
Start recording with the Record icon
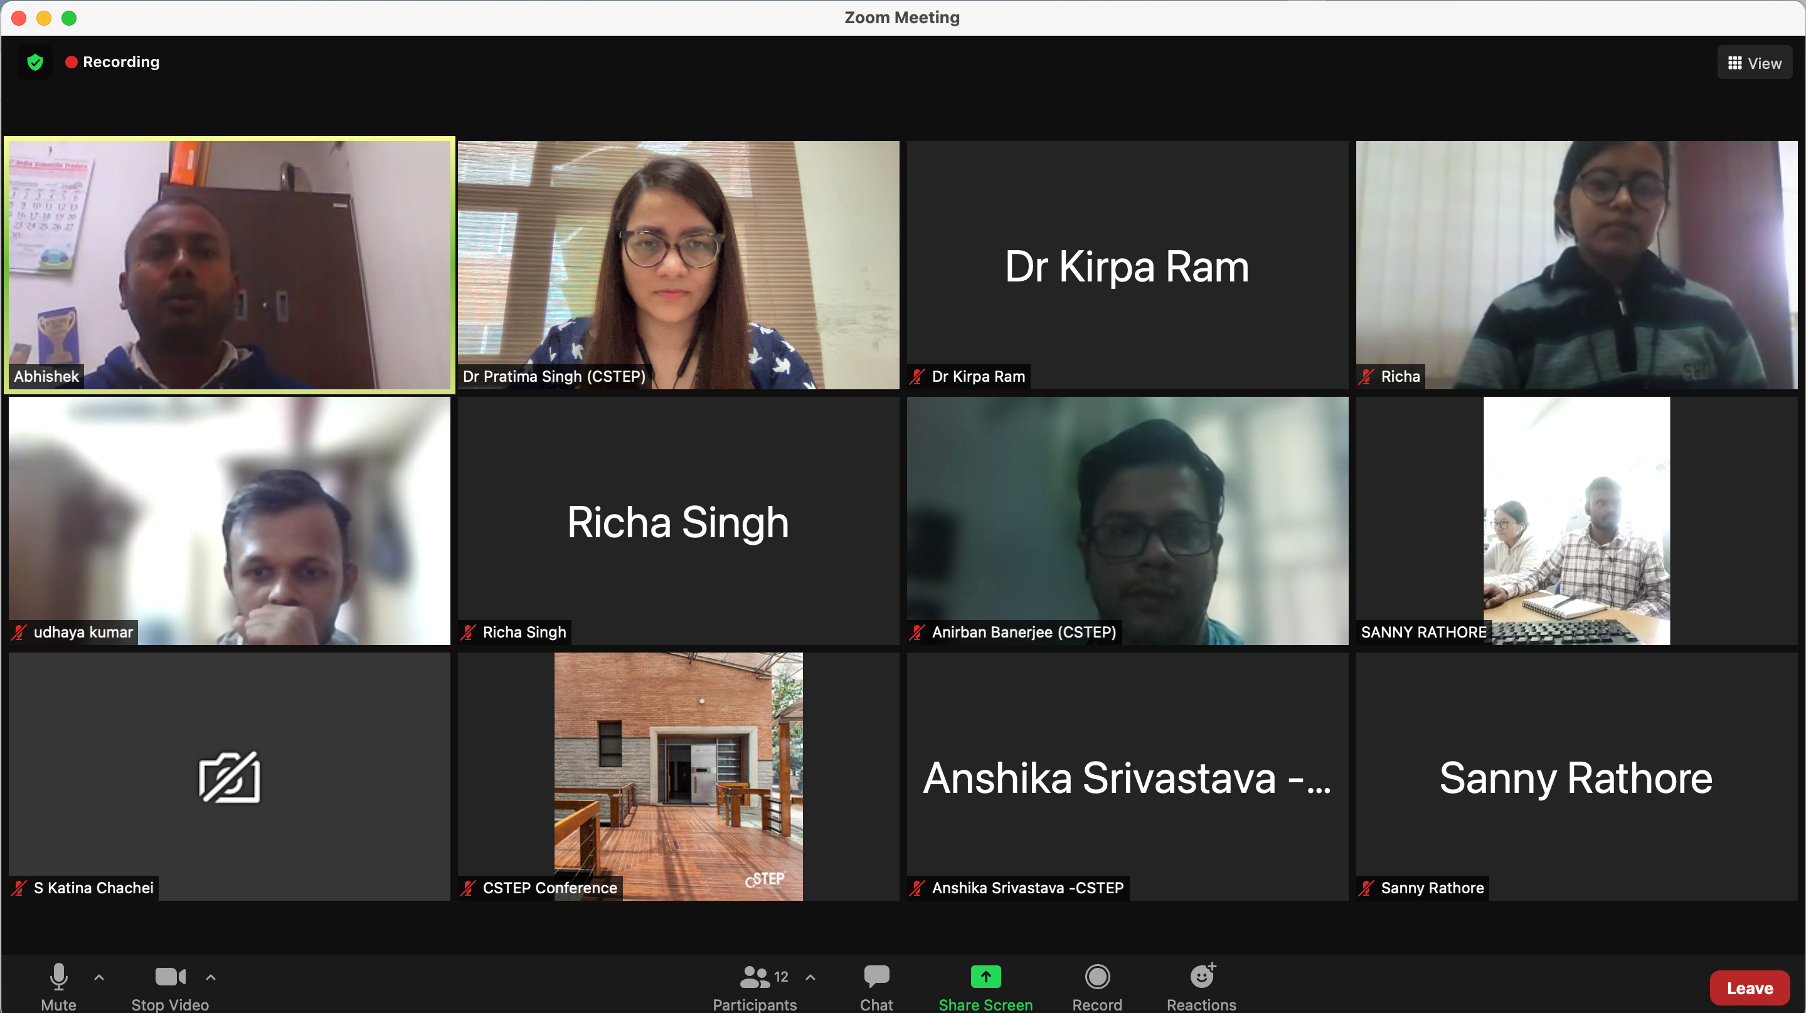(1097, 977)
